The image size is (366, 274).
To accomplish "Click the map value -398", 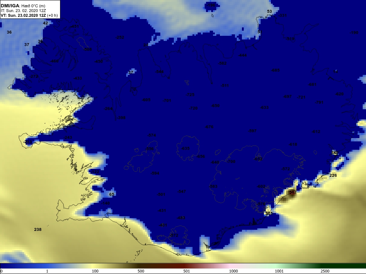I will coord(121,118).
